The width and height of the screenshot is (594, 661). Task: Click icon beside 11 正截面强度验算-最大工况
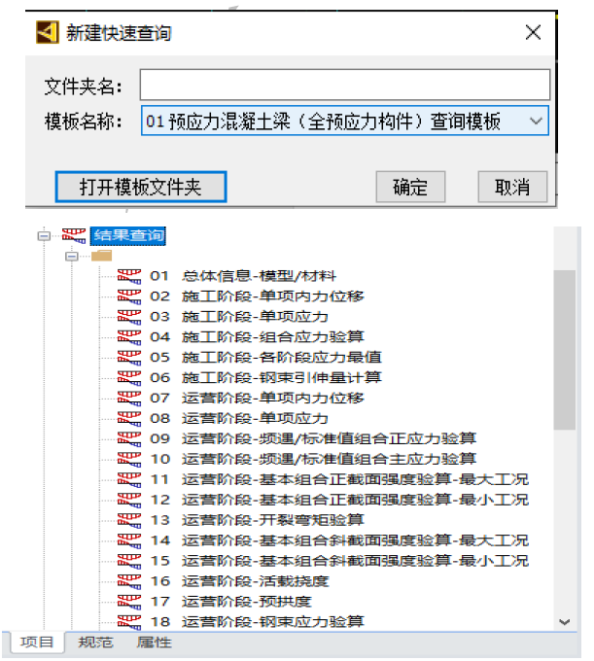pyautogui.click(x=129, y=480)
